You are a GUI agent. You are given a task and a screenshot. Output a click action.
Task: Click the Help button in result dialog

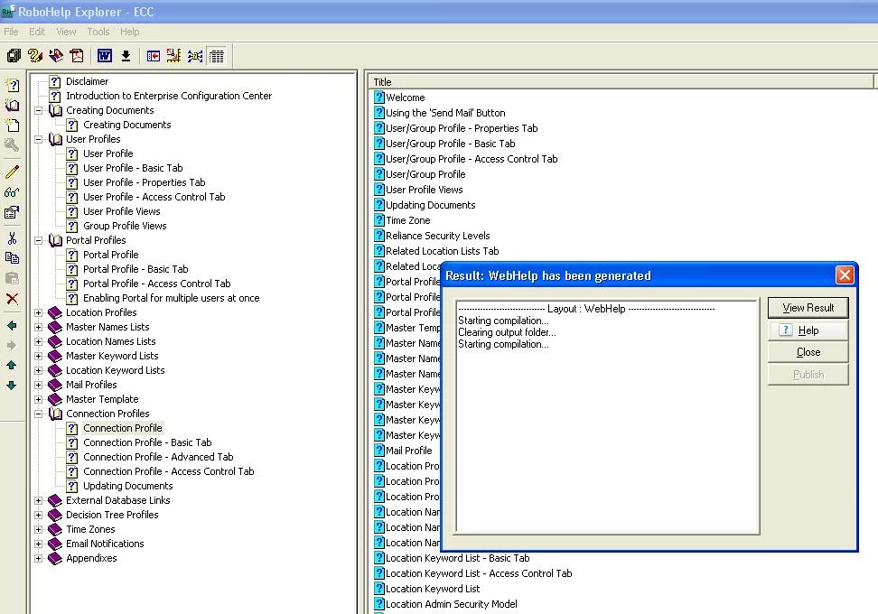808,330
